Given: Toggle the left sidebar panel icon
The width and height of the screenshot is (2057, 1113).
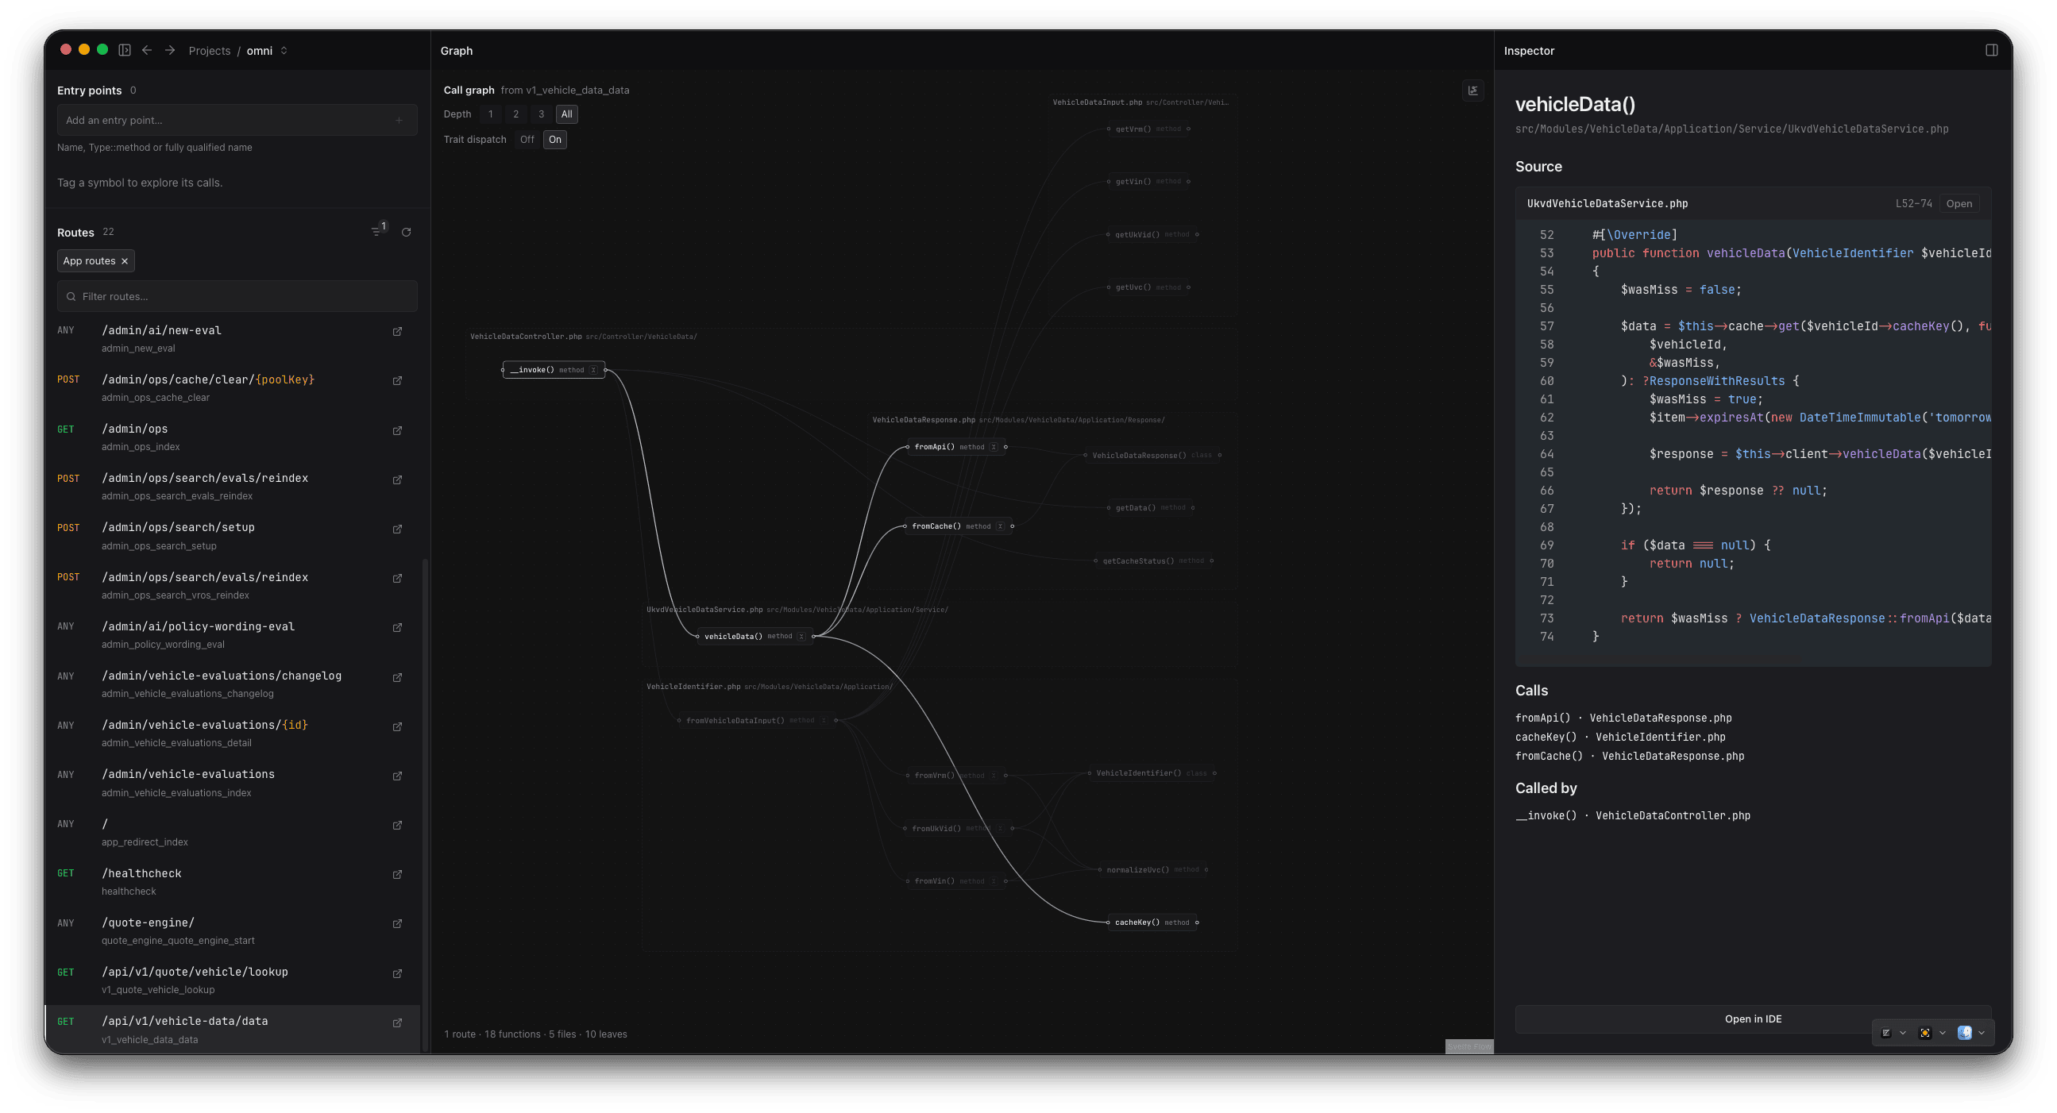Looking at the screenshot, I should pyautogui.click(x=125, y=50).
